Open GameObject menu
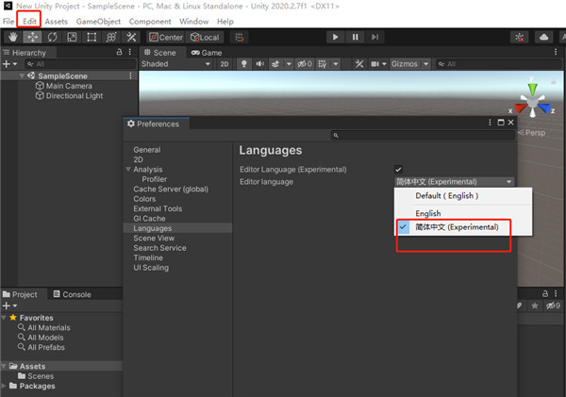Viewport: 566px width, 397px height. (x=98, y=22)
